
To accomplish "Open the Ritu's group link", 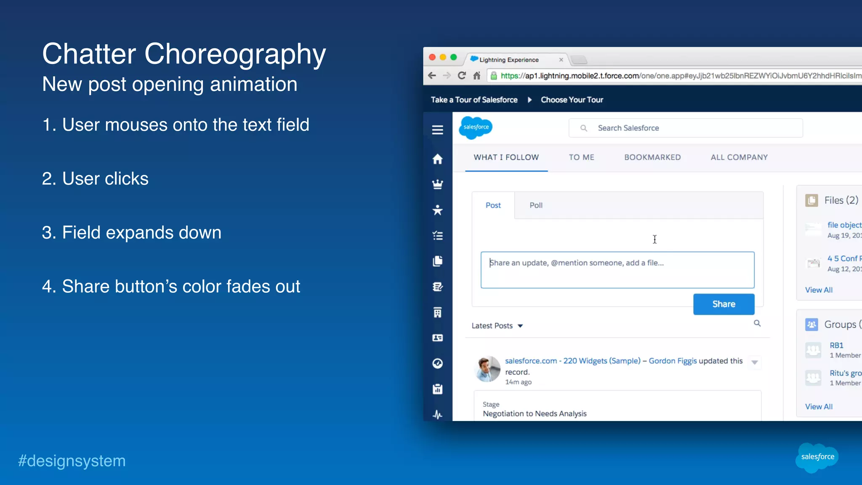I will tap(846, 373).
